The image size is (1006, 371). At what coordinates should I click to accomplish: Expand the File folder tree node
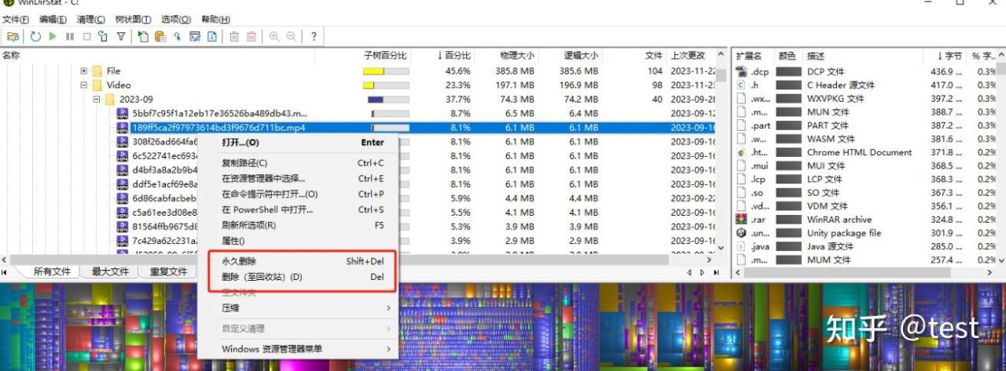pos(83,71)
